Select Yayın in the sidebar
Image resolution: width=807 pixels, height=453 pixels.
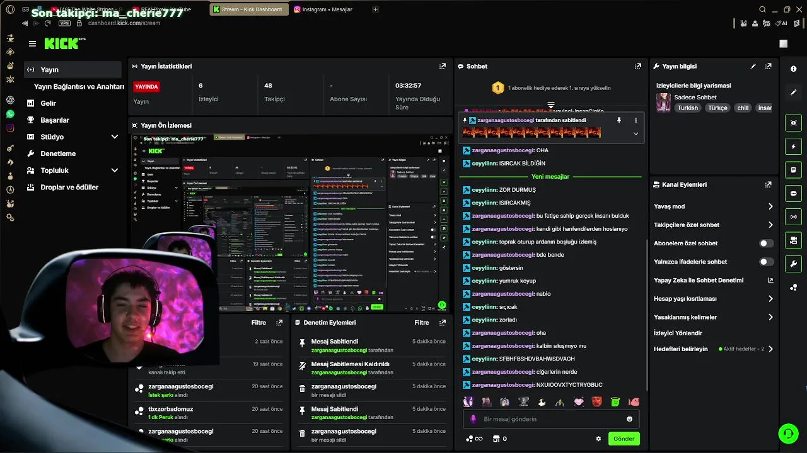(x=73, y=70)
